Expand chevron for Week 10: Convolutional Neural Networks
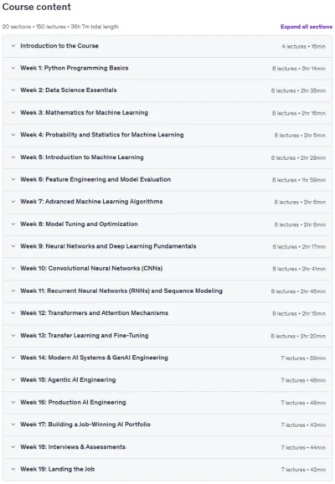 click(x=13, y=268)
